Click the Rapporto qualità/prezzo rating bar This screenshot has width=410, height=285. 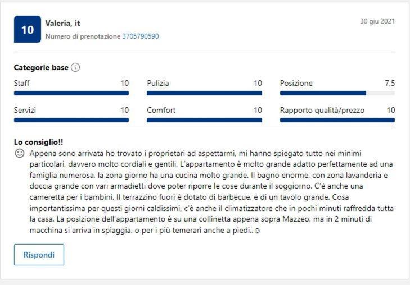pos(337,120)
